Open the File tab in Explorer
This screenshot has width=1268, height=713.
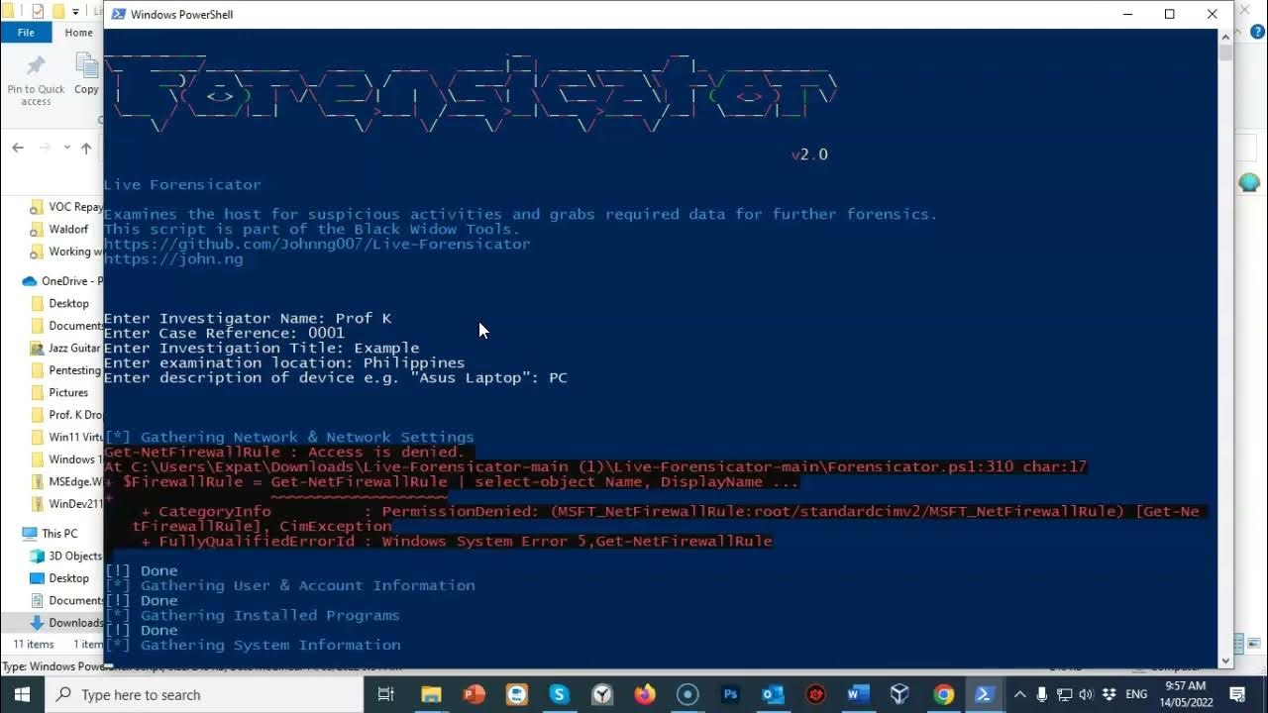click(26, 33)
